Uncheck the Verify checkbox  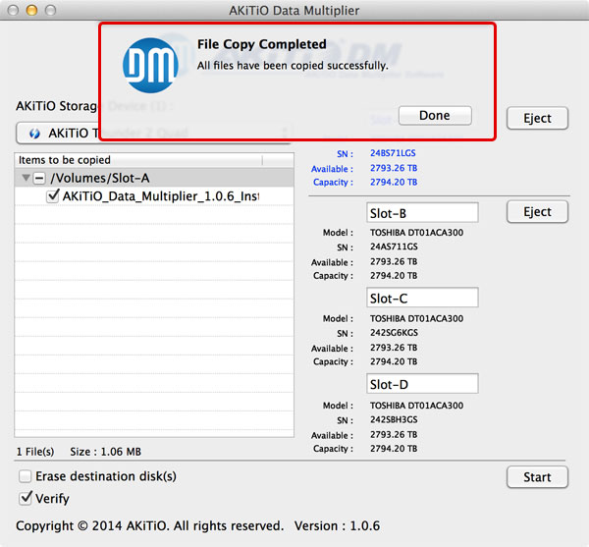tap(26, 498)
